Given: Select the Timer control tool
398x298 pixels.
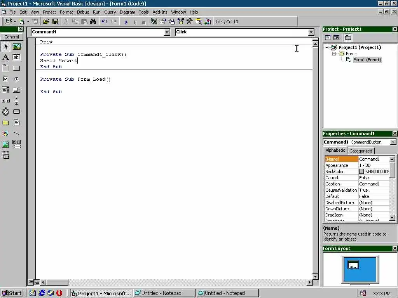Looking at the screenshot, I should coord(5,111).
